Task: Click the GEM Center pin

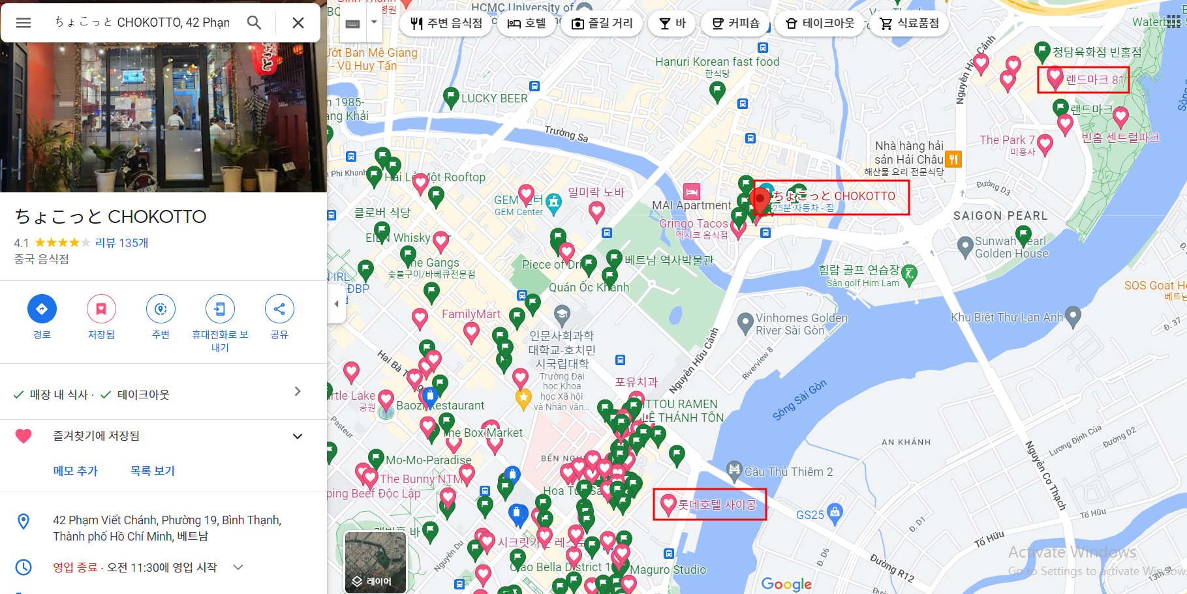Action: (554, 204)
